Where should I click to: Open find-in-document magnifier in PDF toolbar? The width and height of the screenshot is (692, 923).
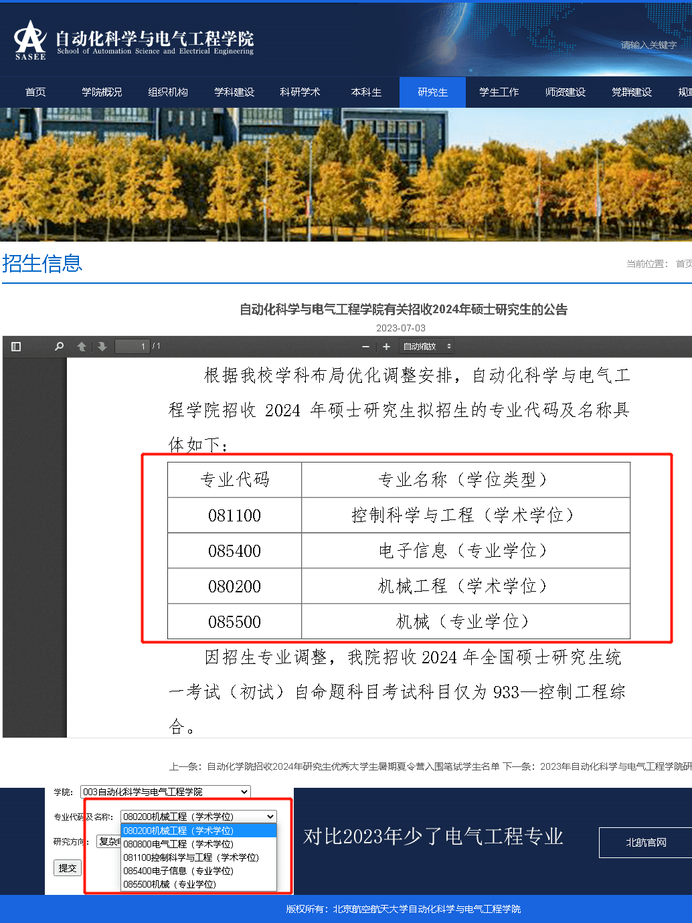point(59,347)
